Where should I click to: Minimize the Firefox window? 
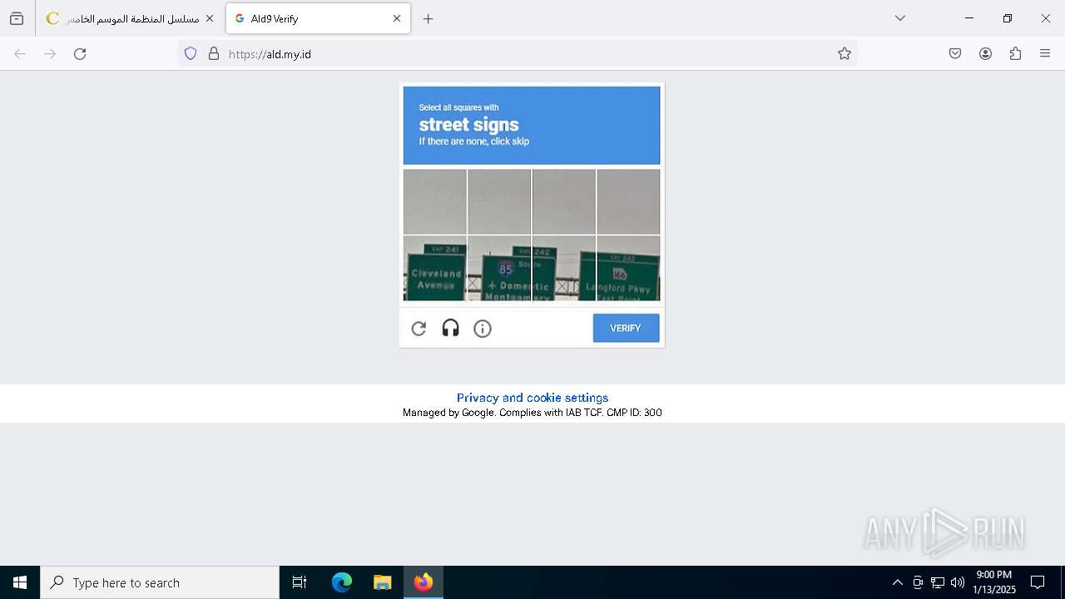pos(969,18)
